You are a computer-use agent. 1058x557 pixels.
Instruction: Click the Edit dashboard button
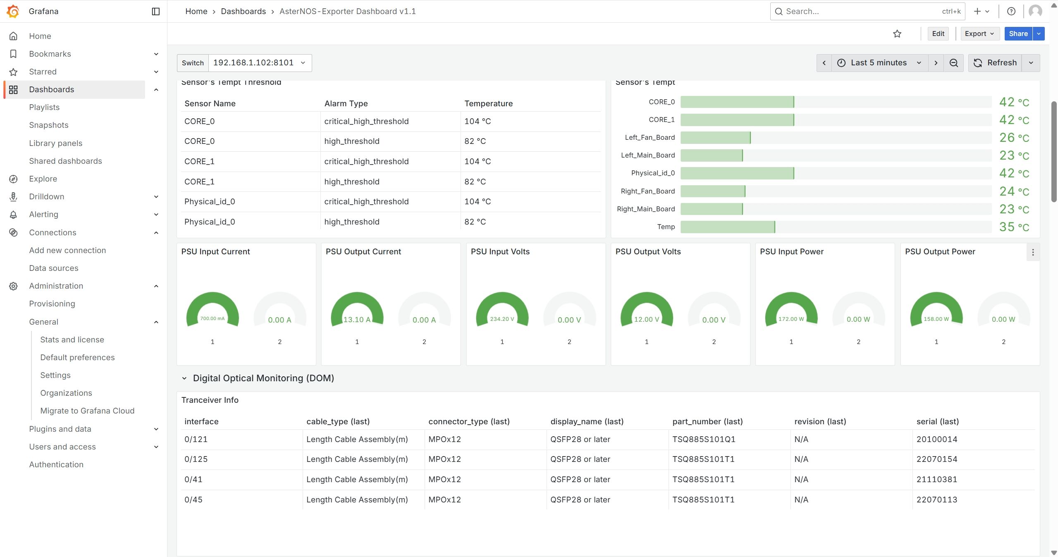[x=938, y=34]
